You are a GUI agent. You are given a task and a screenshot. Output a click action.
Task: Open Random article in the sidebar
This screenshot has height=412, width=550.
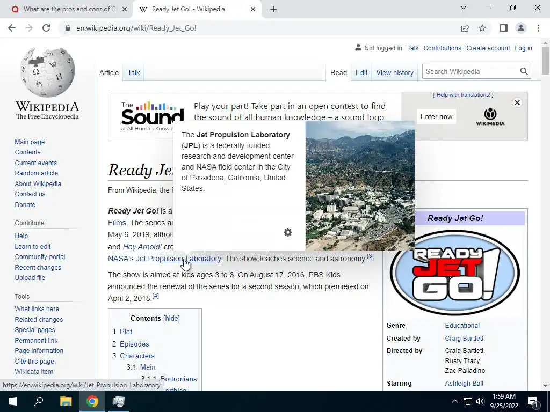click(x=36, y=173)
